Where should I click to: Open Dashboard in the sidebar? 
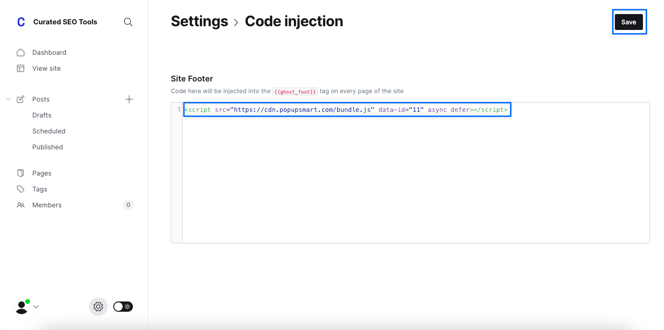(x=49, y=52)
